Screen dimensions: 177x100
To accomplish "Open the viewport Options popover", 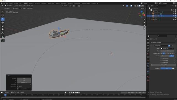I will click(x=143, y=8).
